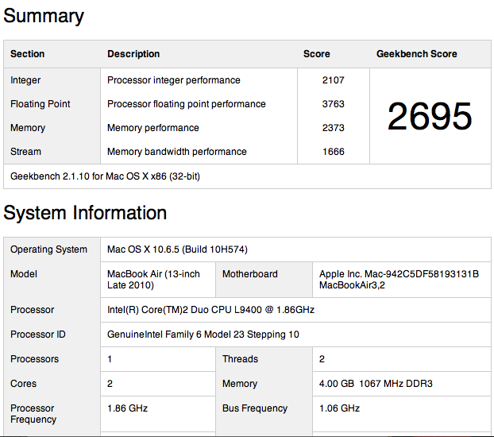
Task: Click the Motherboard Mac-942C5DF58193131B value
Action: click(x=399, y=280)
